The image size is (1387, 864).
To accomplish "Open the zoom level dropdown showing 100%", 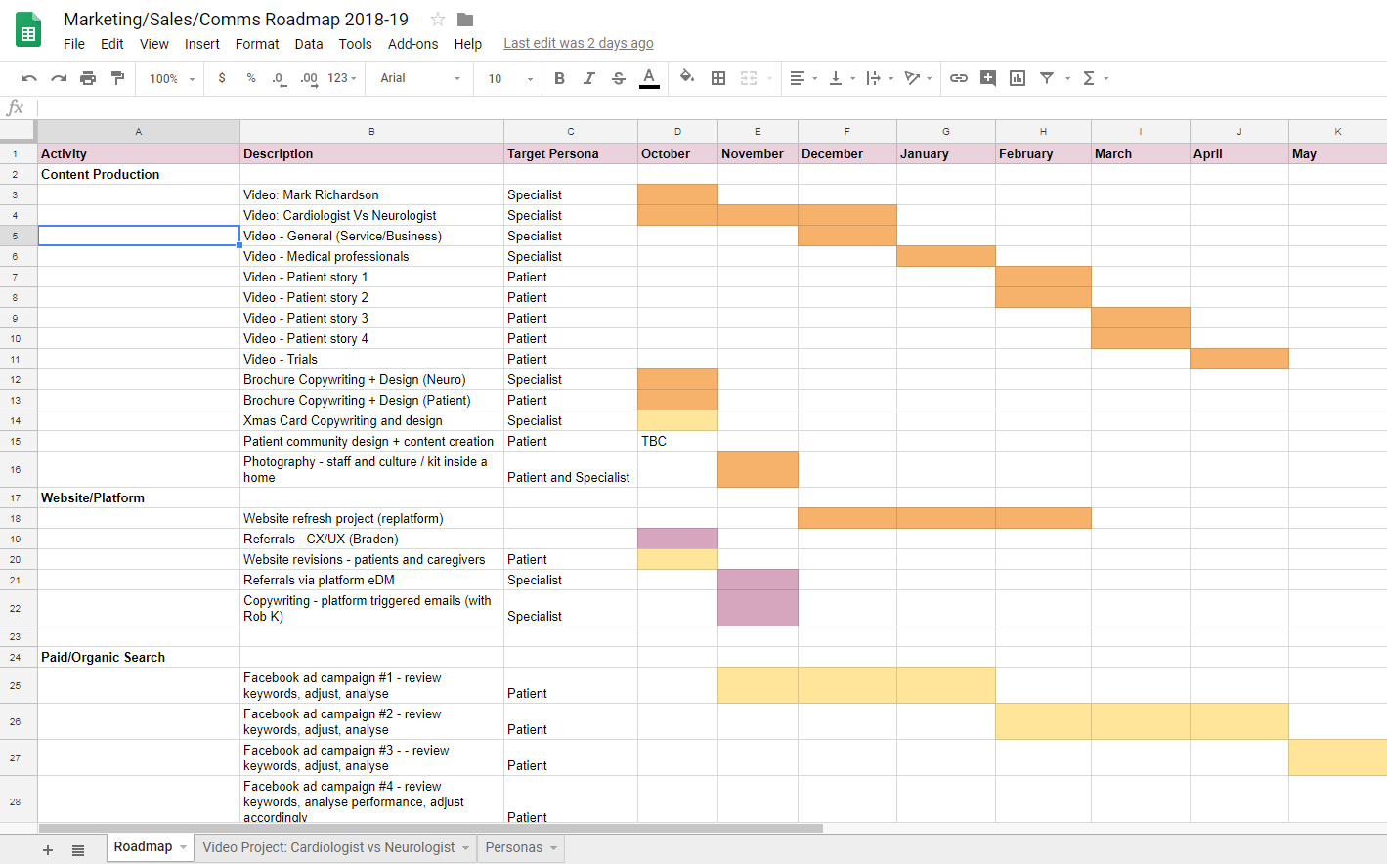I will pyautogui.click(x=169, y=78).
